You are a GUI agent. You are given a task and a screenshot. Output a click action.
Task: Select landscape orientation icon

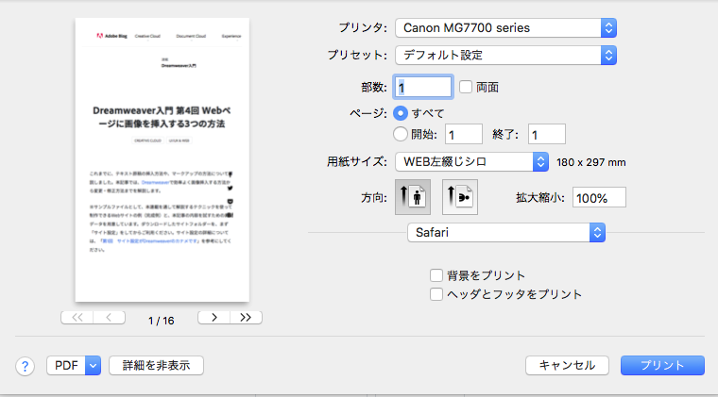459,197
